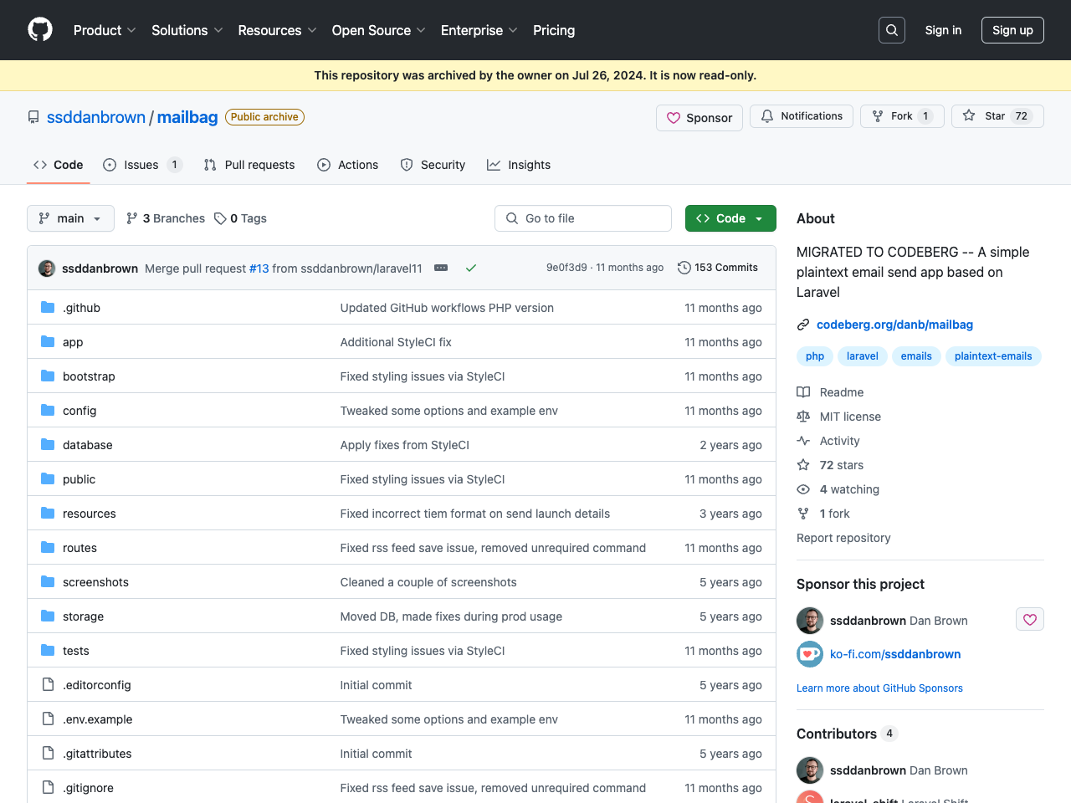Click the eye icon beside 4 watching
This screenshot has height=803, width=1071.
coord(803,489)
